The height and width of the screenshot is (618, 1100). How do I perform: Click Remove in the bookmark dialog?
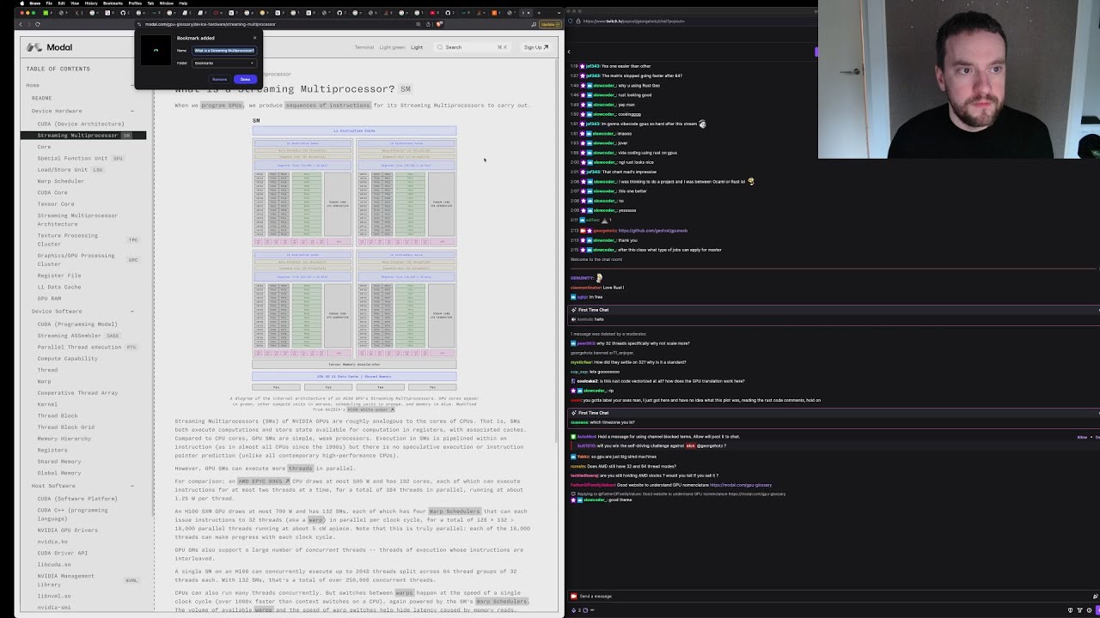pos(219,79)
